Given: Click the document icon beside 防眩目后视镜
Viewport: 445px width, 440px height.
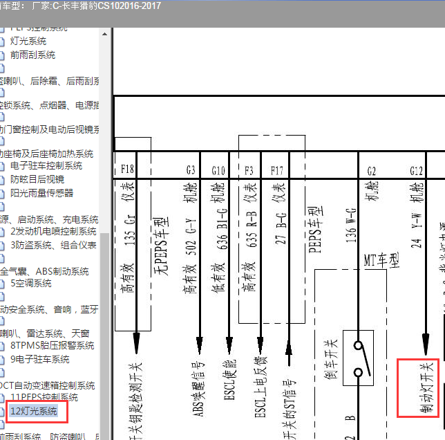Looking at the screenshot, I should (x=1, y=179).
